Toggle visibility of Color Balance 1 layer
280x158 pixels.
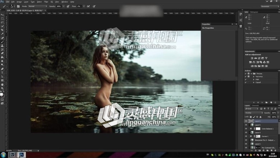point(246,129)
